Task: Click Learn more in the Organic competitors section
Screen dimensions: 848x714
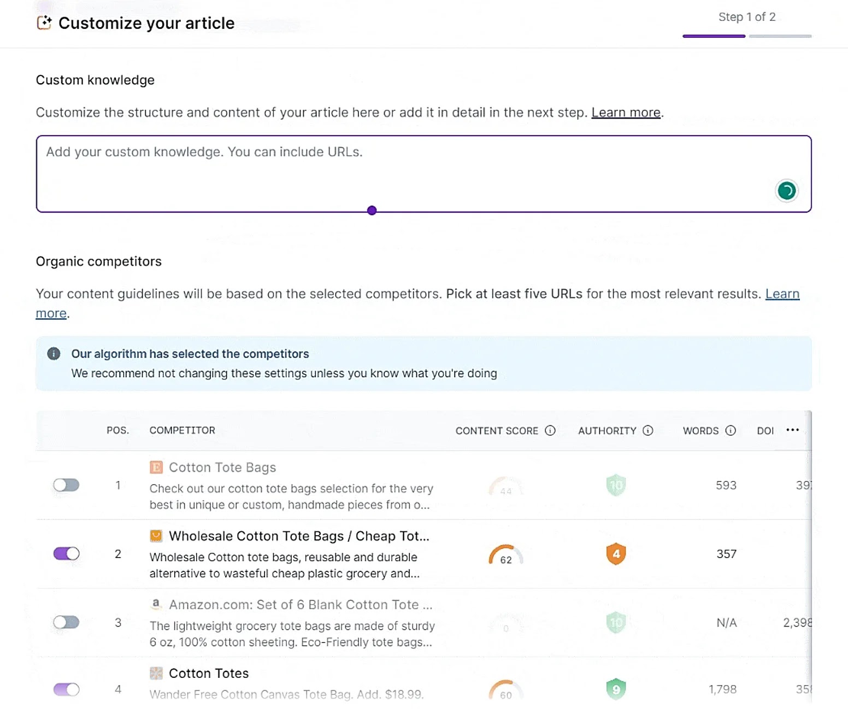Action: click(782, 294)
